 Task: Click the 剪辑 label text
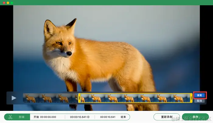tap(22, 117)
